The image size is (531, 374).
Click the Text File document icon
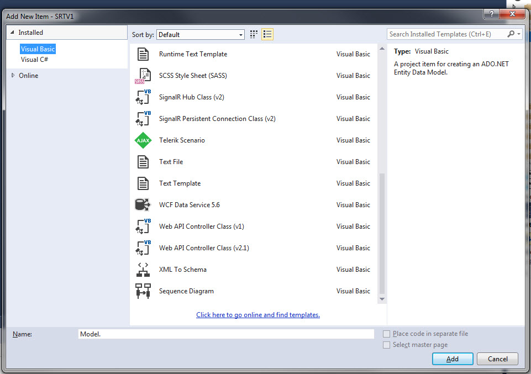(x=143, y=162)
